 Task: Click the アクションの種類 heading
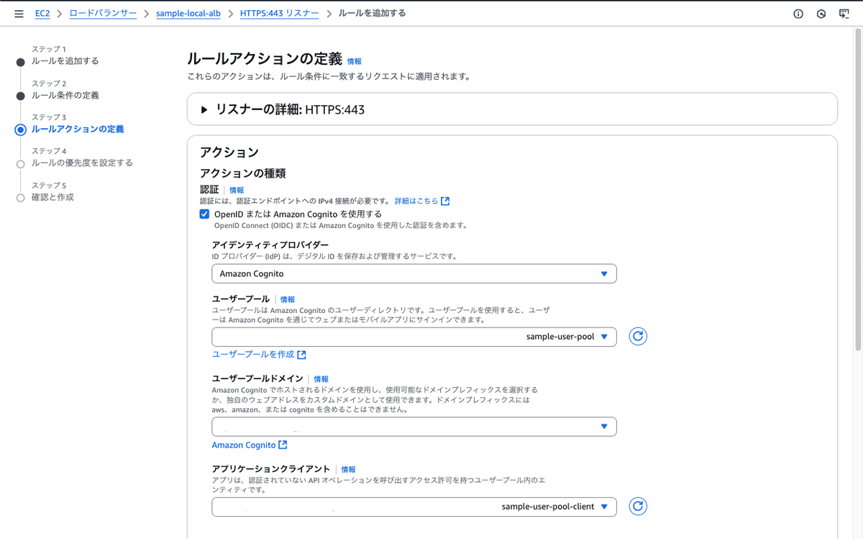pyautogui.click(x=242, y=173)
